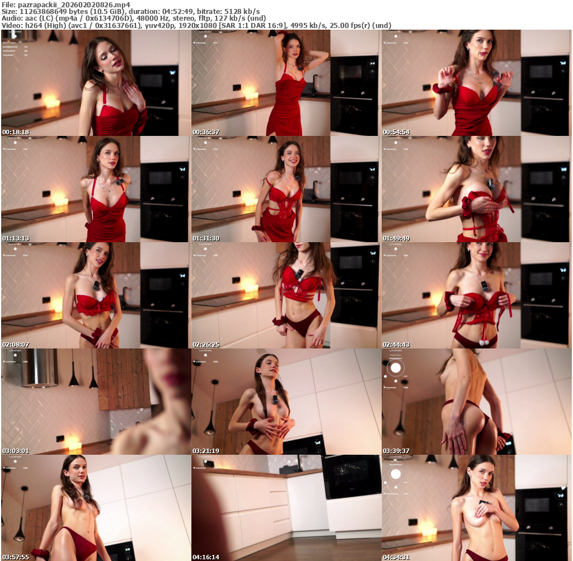Select the frame captured at 01:31:30
The image size is (573, 561).
point(286,189)
